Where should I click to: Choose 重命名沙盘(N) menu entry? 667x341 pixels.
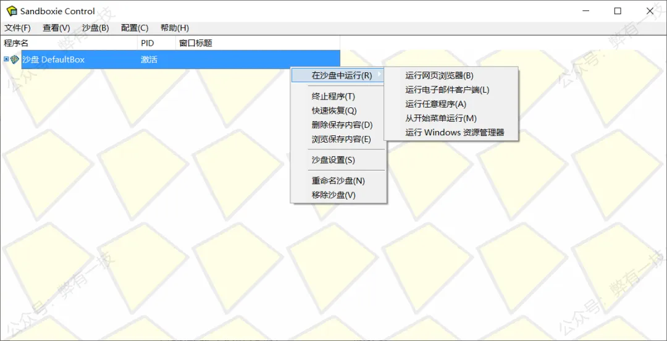click(338, 180)
